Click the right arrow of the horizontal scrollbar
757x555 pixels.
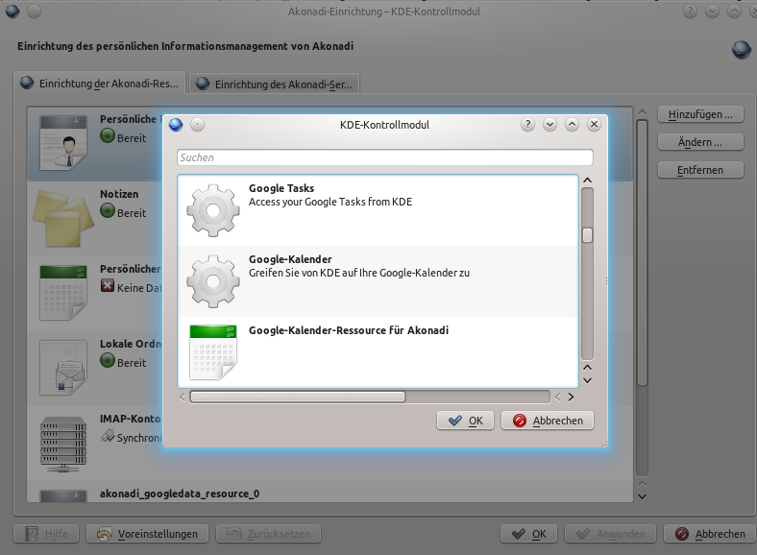[571, 398]
